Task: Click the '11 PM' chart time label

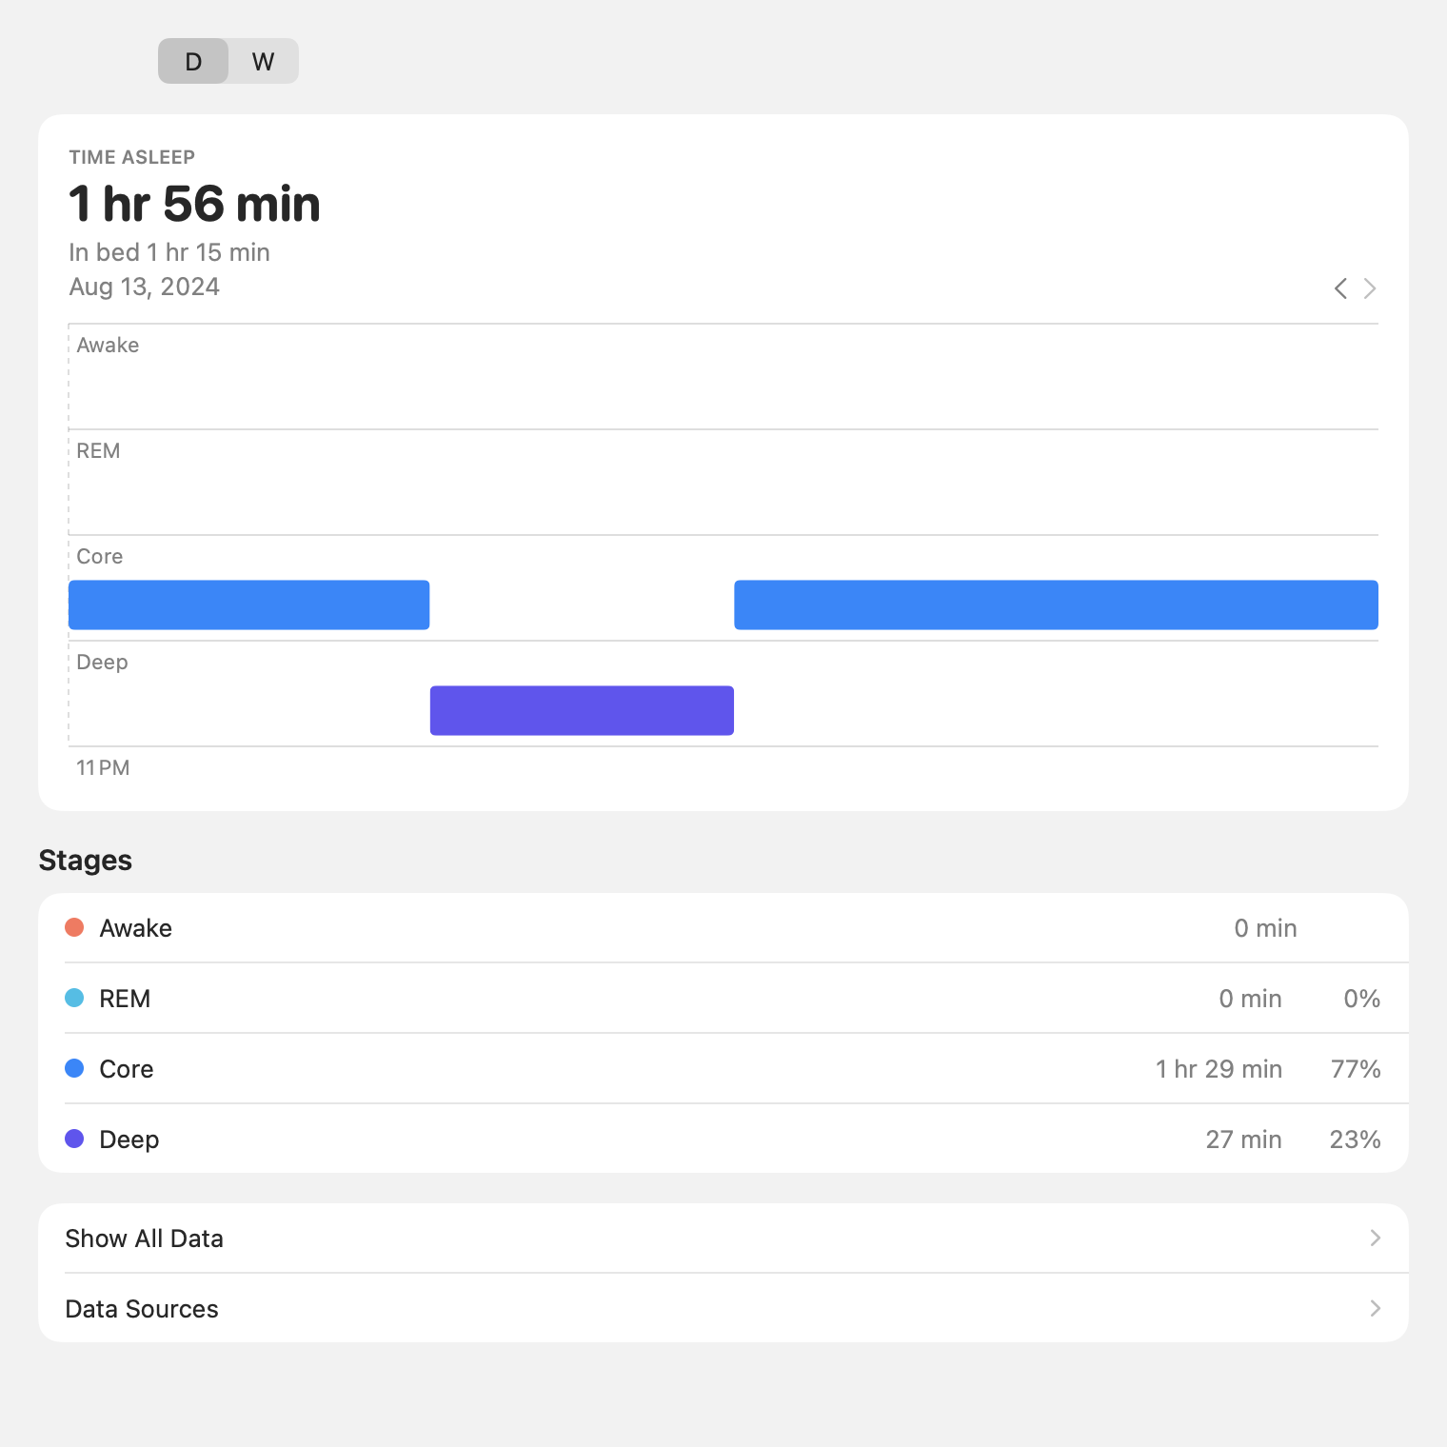Action: point(103,767)
